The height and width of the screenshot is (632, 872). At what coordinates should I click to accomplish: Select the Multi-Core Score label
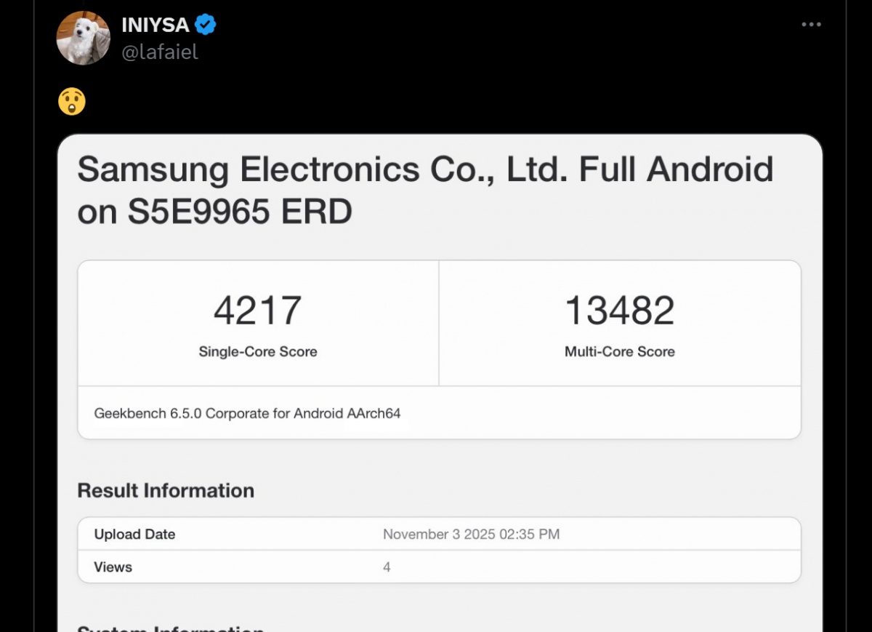[619, 351]
